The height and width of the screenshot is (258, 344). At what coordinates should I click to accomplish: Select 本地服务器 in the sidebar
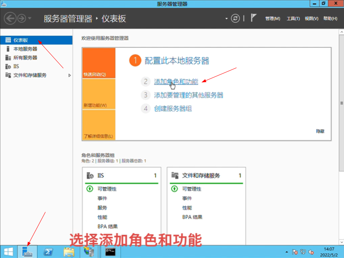pyautogui.click(x=36, y=49)
